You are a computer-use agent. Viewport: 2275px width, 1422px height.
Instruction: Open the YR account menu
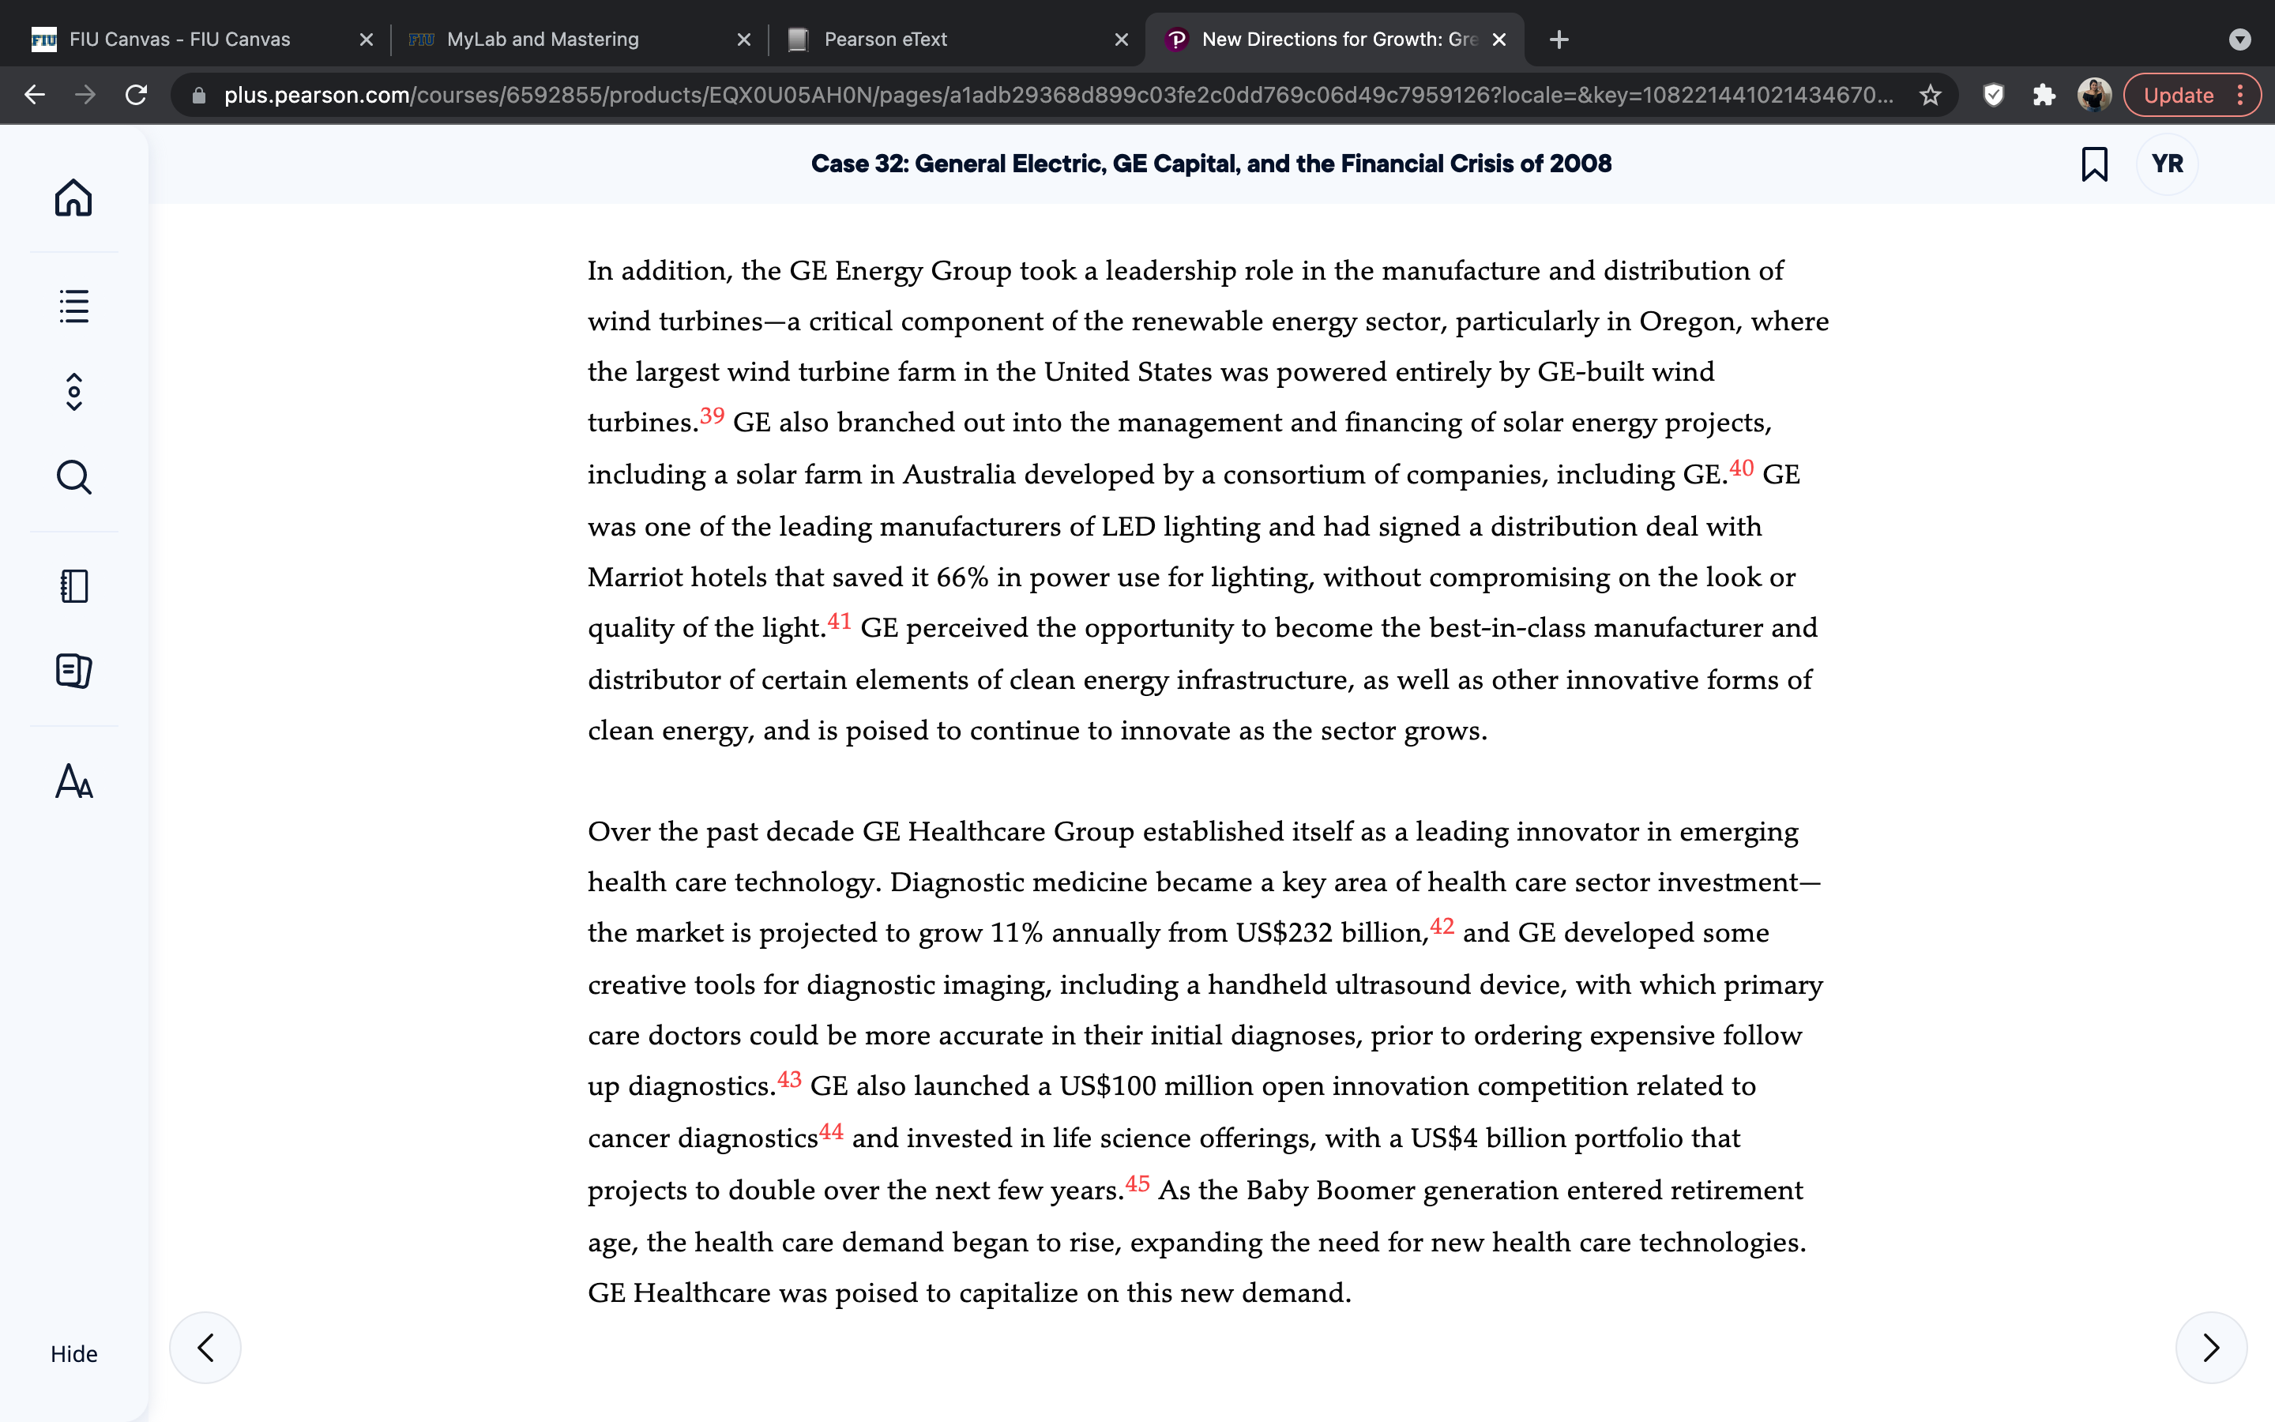pos(2167,164)
